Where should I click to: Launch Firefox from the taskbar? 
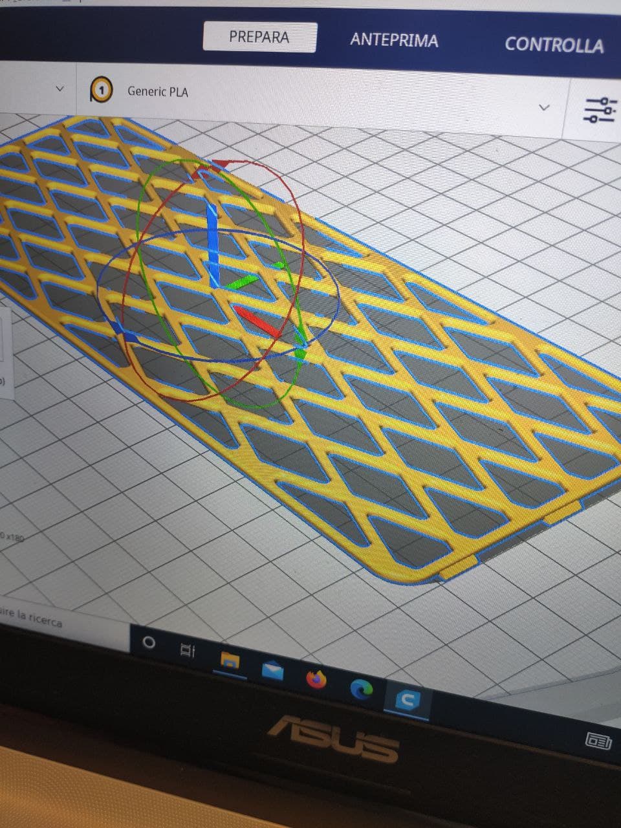click(x=316, y=680)
